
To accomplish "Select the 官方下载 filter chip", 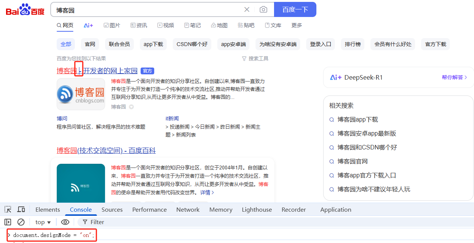I will (435, 44).
